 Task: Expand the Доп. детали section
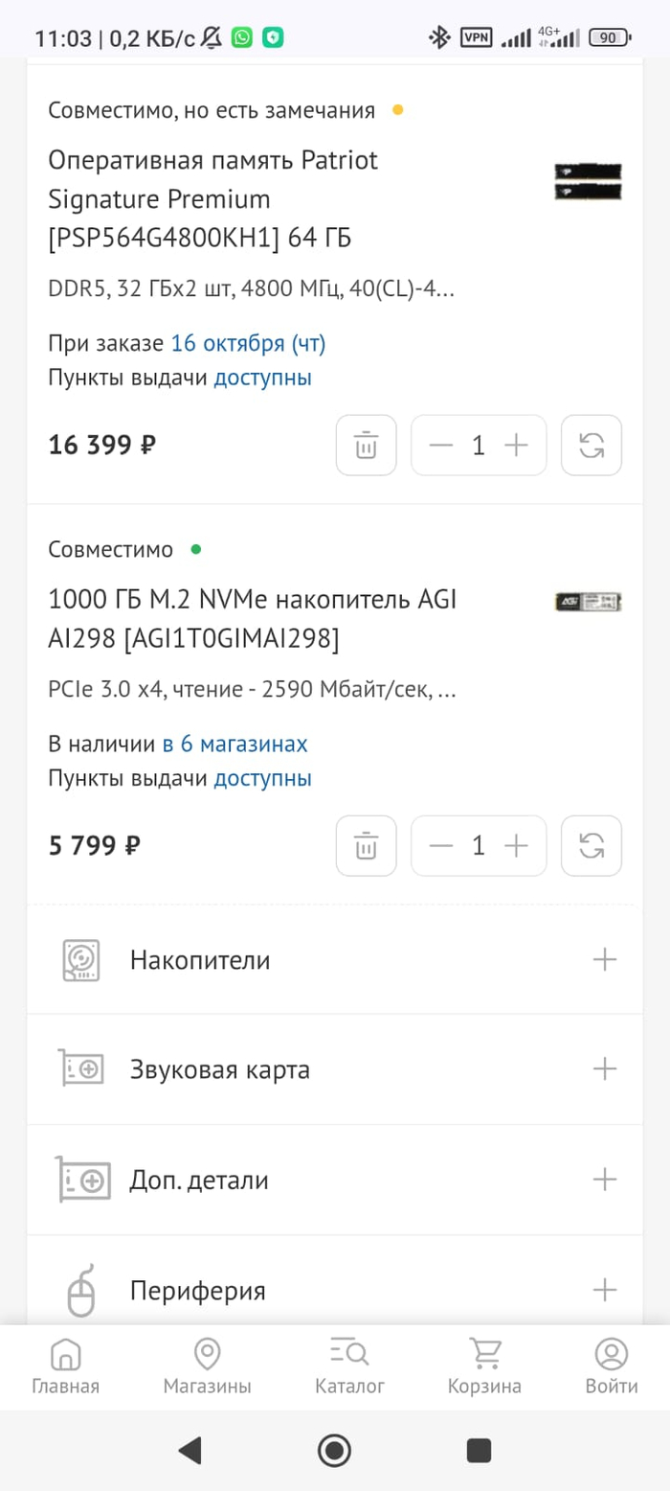pos(604,1180)
